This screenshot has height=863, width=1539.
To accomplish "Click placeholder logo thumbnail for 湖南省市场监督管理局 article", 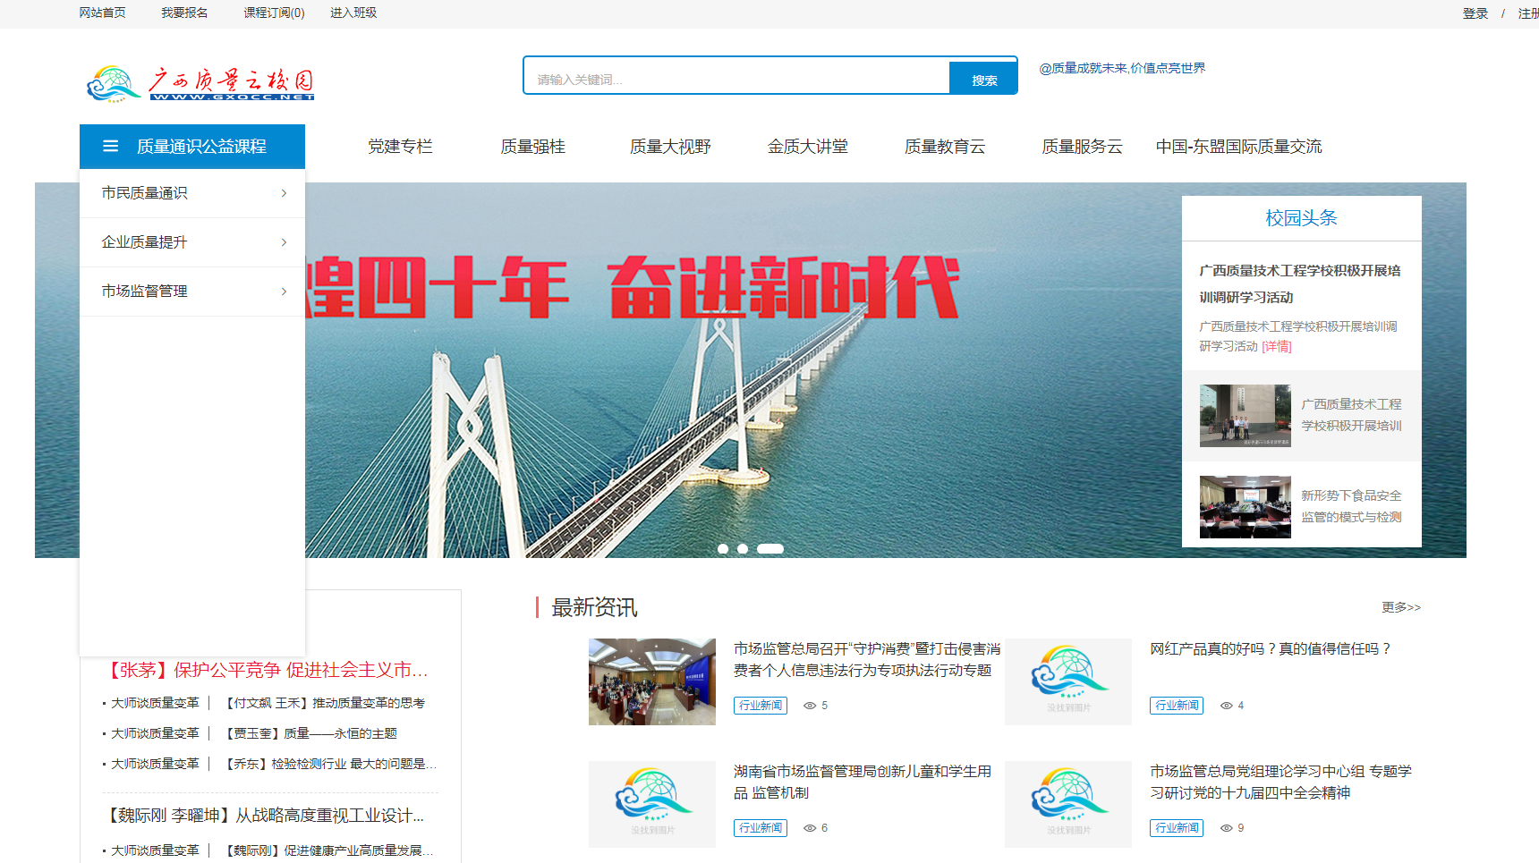I will pyautogui.click(x=652, y=804).
